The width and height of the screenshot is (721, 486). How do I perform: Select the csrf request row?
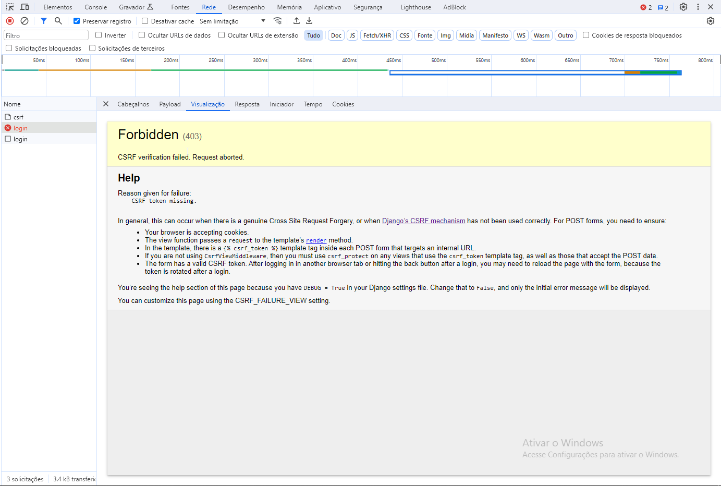click(49, 117)
